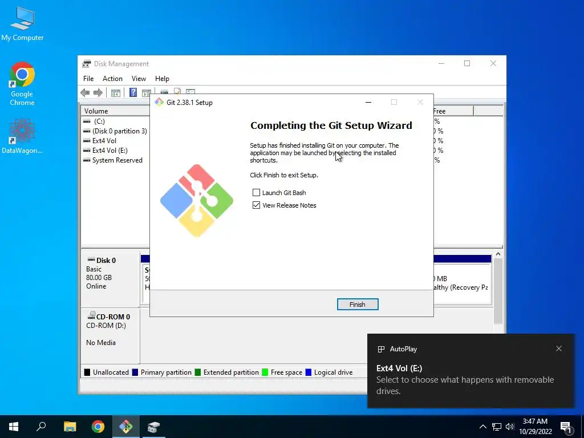Click scroll-up arrow in disk graphical pane
The image size is (584, 438).
tap(498, 254)
